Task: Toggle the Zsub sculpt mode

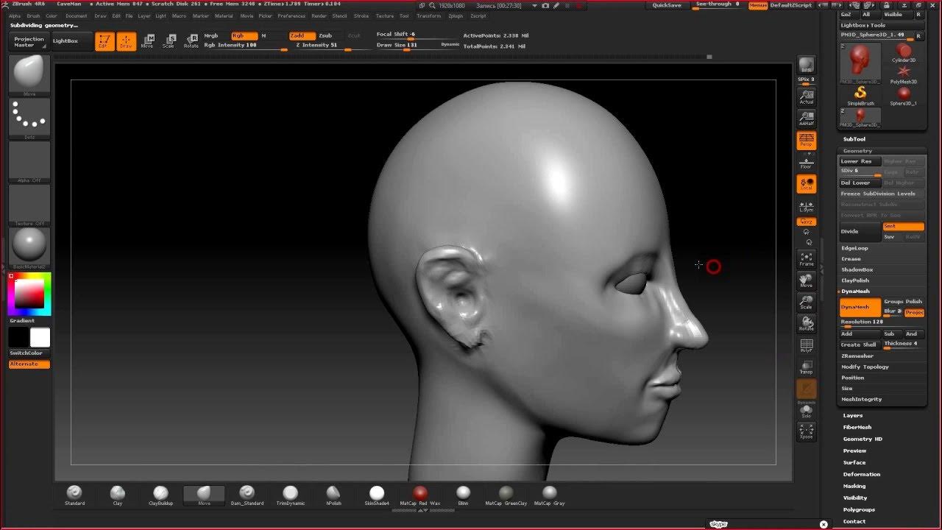Action: click(325, 35)
